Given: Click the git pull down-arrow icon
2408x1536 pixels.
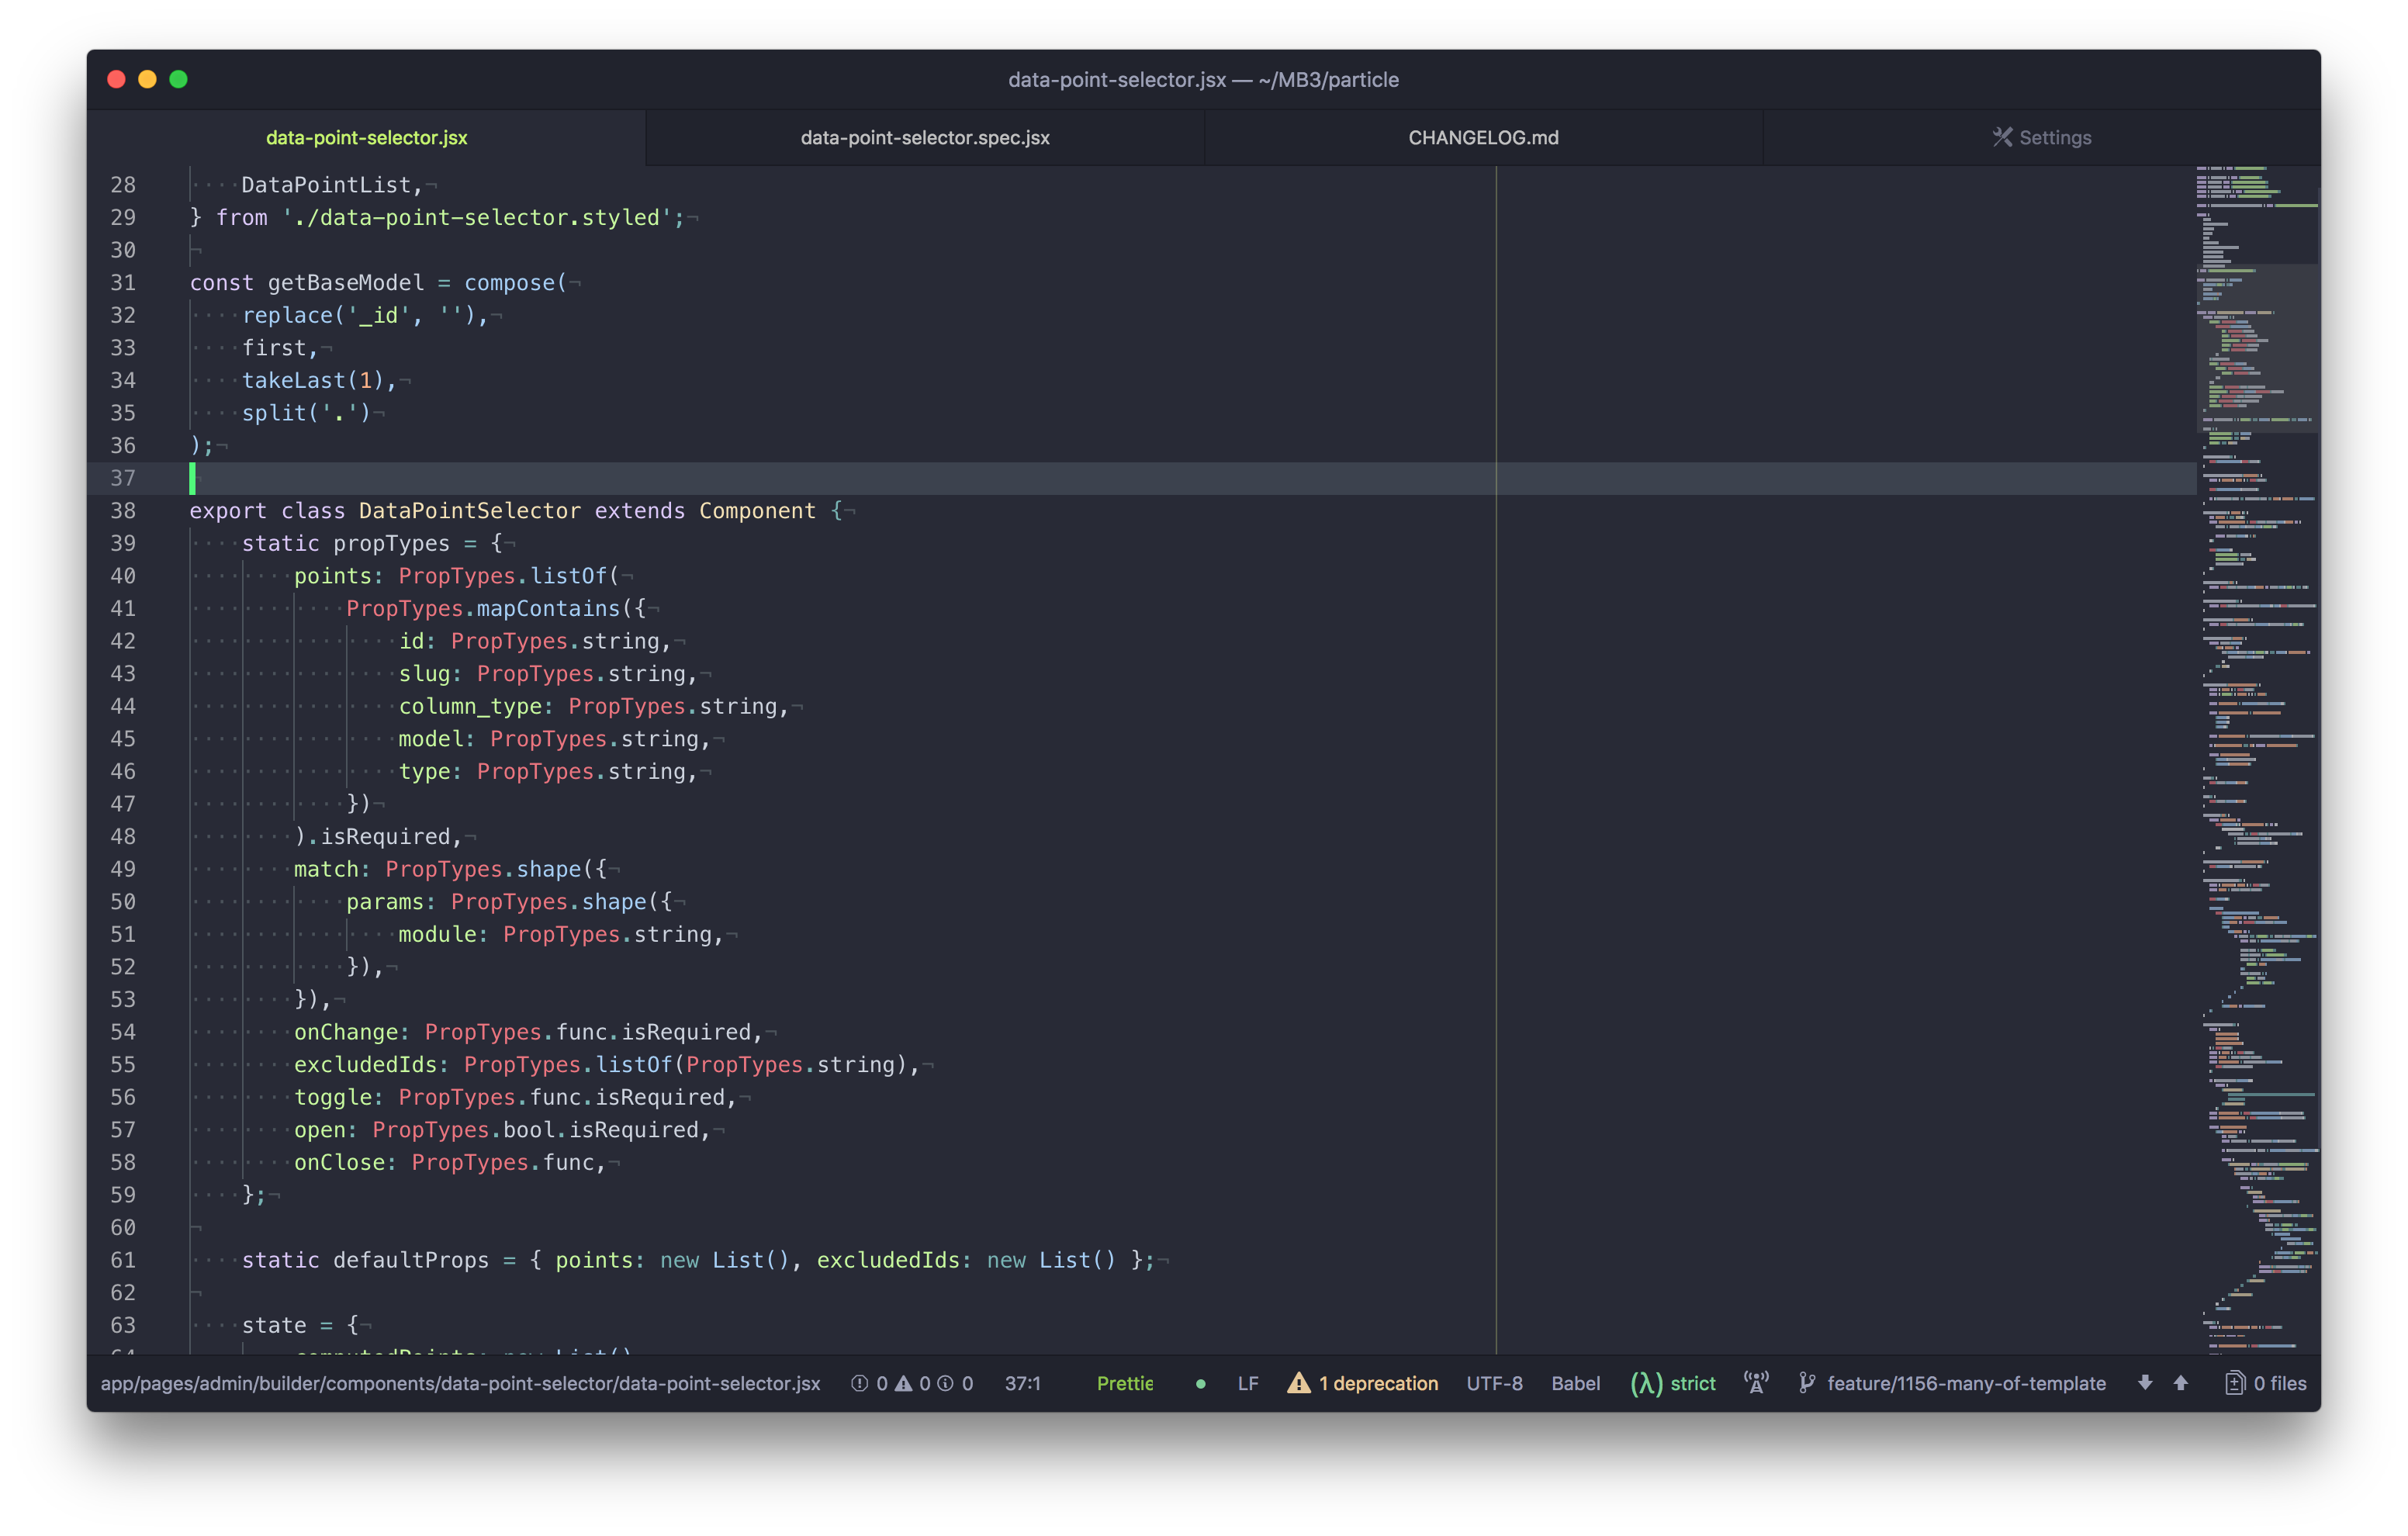Looking at the screenshot, I should click(2144, 1383).
